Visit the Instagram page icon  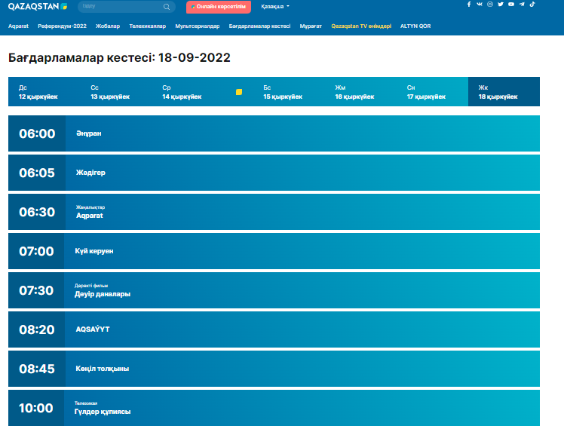click(490, 5)
